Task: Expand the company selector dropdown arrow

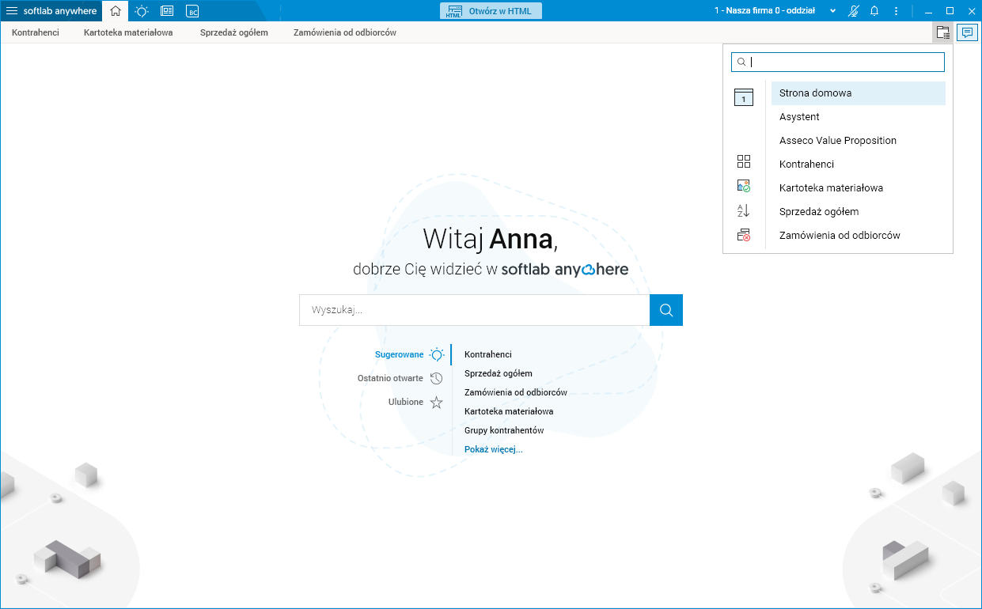Action: [832, 11]
